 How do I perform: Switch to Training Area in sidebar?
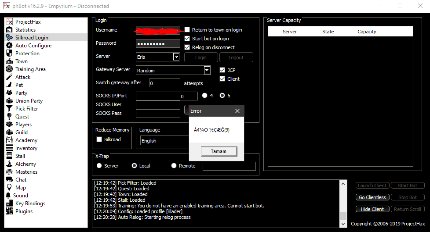(x=30, y=69)
